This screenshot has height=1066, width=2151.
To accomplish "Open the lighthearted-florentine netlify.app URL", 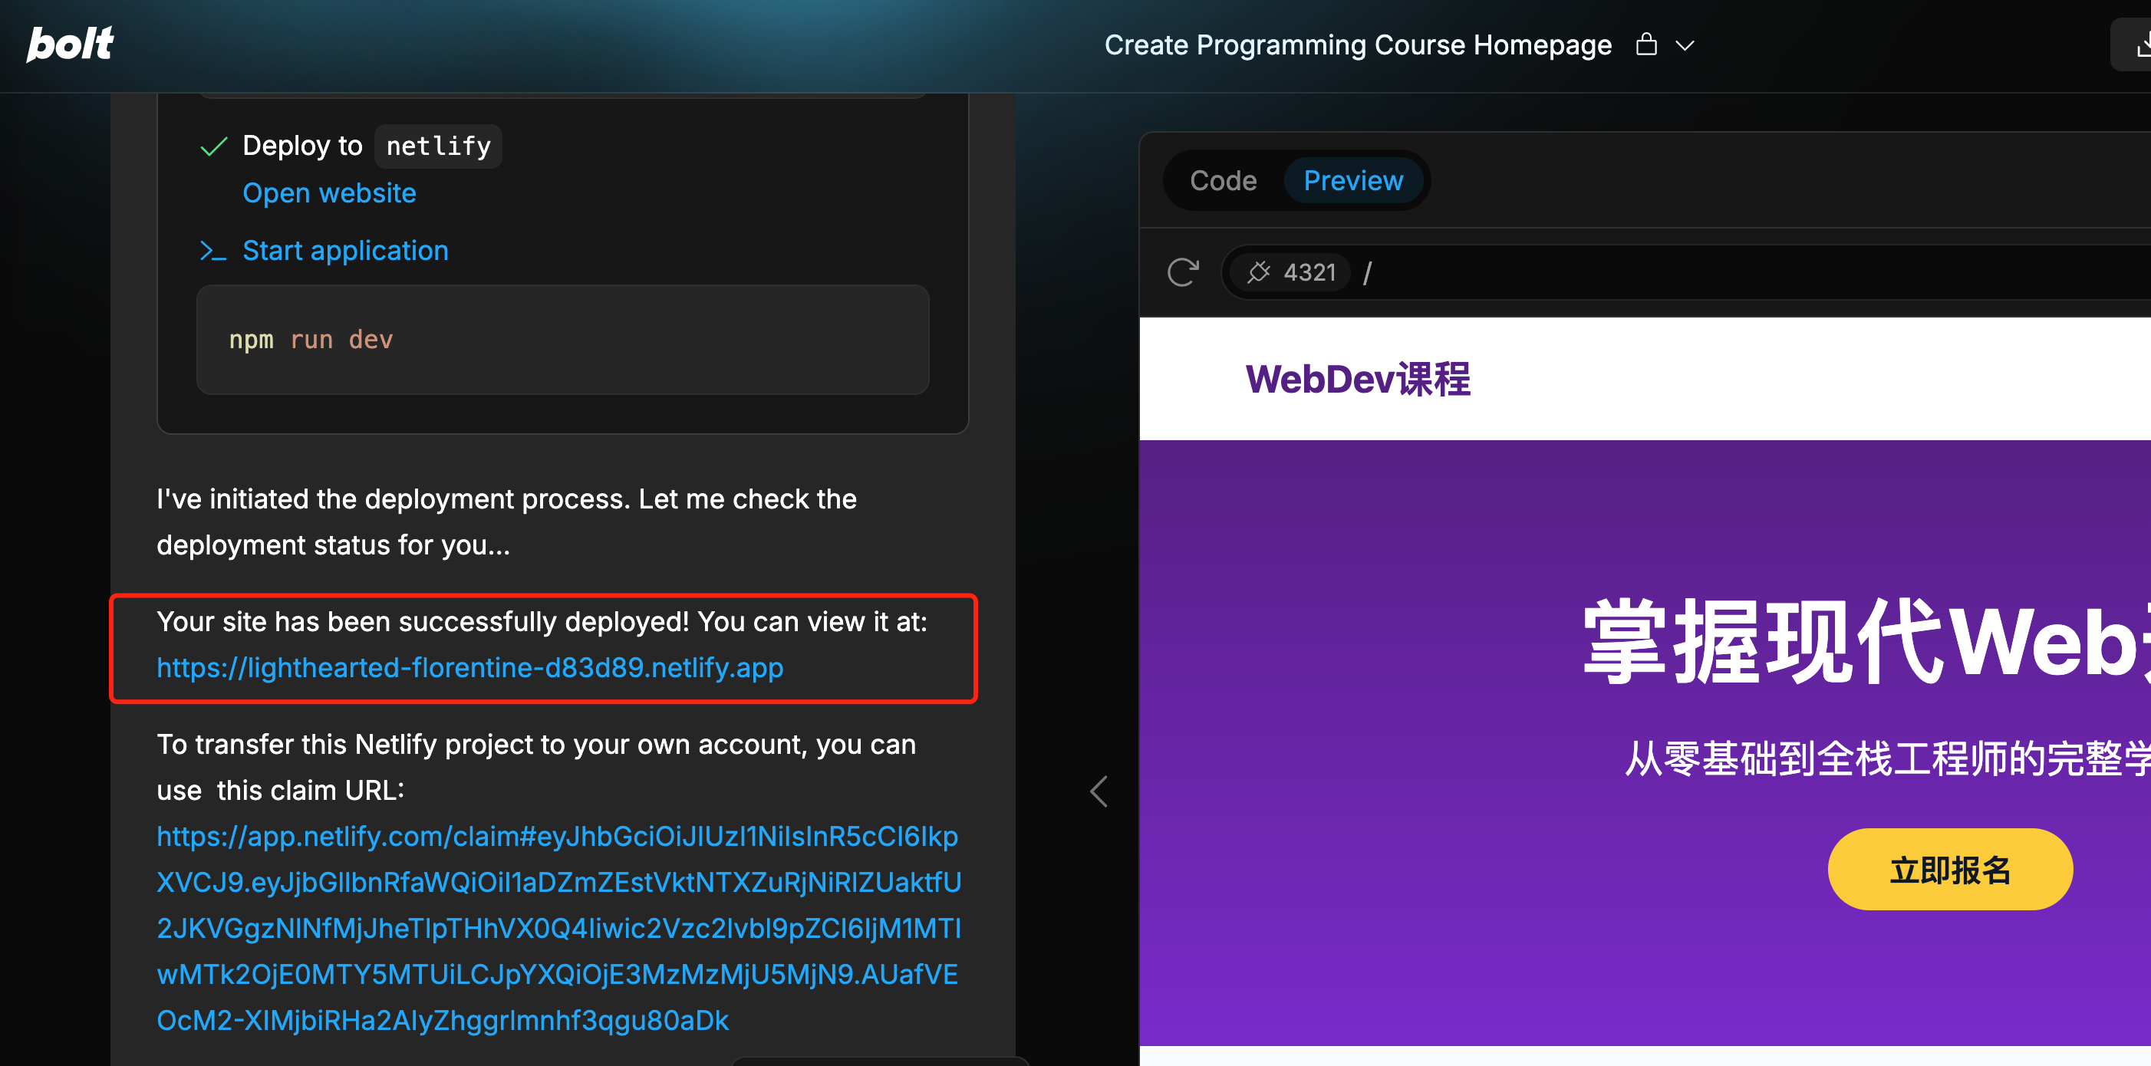I will coord(469,668).
